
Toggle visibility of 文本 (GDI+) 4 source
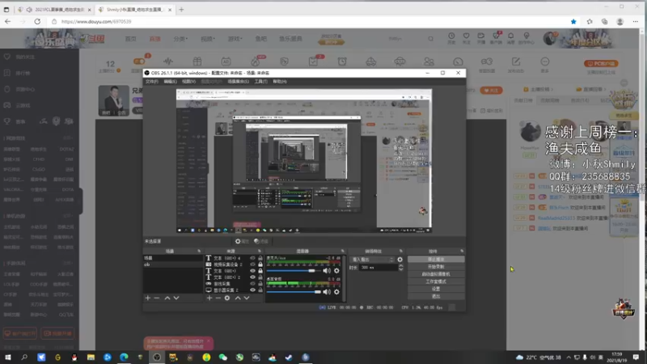pyautogui.click(x=252, y=258)
